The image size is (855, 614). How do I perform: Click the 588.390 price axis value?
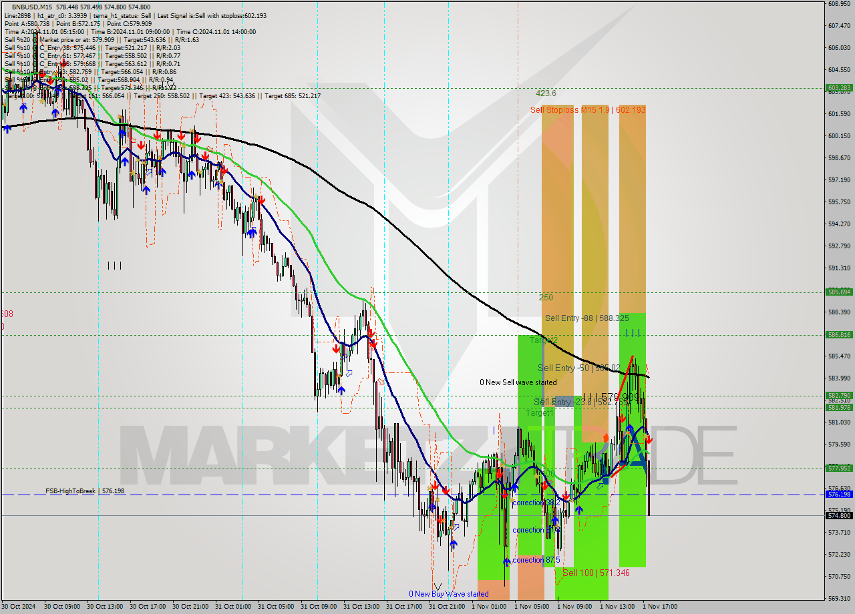tap(839, 312)
